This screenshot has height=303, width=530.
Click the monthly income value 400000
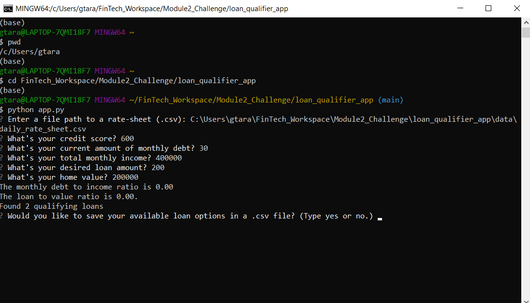click(x=169, y=158)
